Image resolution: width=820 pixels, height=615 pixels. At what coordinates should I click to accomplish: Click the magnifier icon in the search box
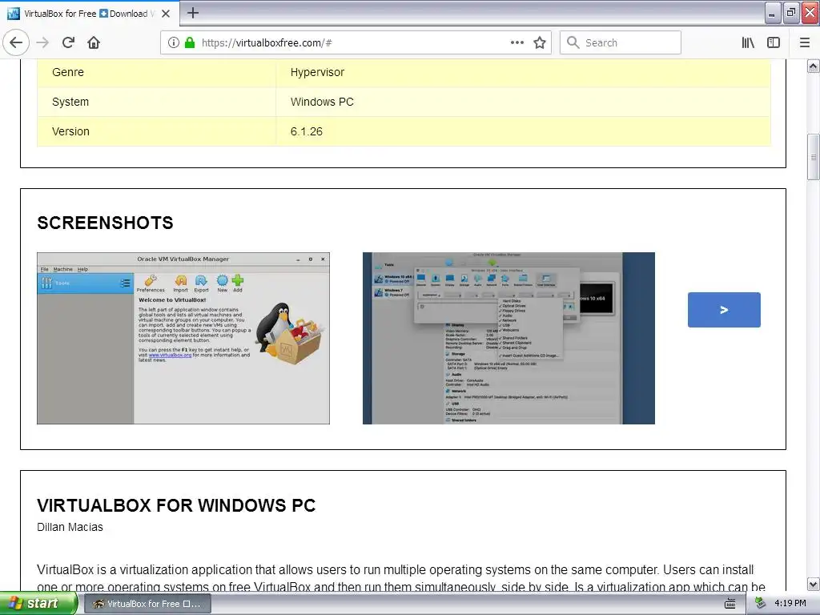click(x=573, y=42)
